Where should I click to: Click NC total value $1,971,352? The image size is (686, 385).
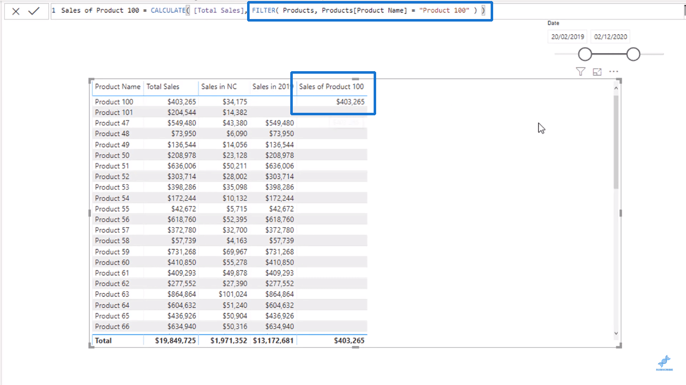click(229, 340)
